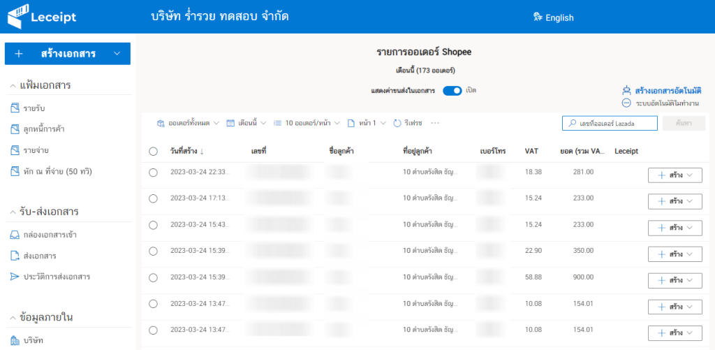
Task: Open the สร้างเอกสาร dropdown chevron
Action: (117, 54)
